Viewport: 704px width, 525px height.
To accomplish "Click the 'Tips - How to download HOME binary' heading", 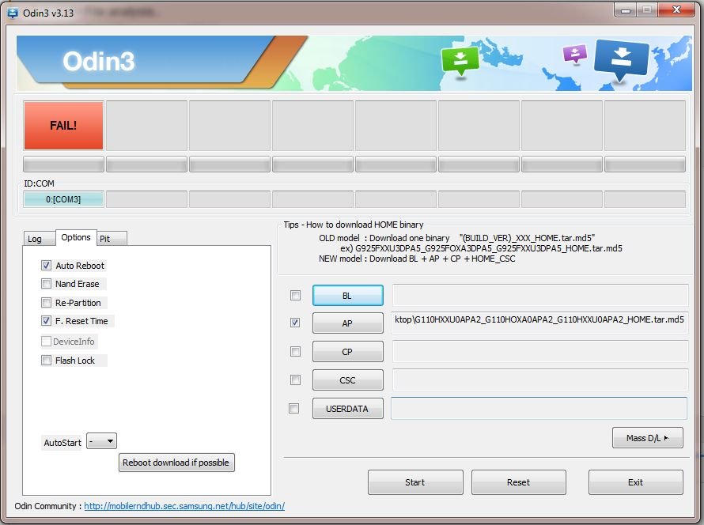I will point(354,225).
